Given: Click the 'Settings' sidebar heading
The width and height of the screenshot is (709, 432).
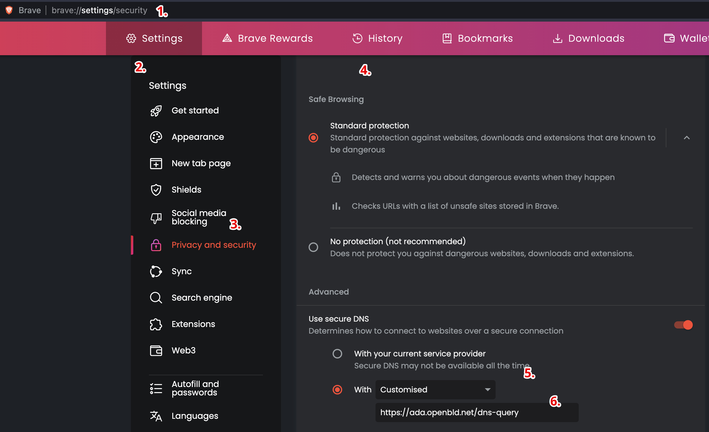Looking at the screenshot, I should (x=167, y=86).
